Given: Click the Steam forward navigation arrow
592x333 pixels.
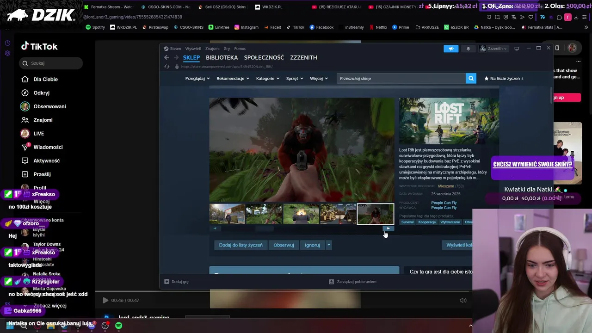Looking at the screenshot, I should point(176,57).
